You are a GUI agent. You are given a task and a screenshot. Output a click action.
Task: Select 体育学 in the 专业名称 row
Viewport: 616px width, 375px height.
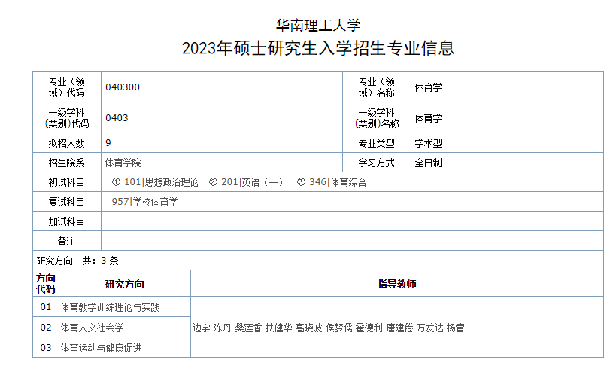coord(428,87)
